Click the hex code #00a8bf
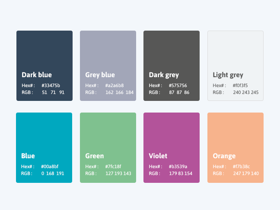The image size is (280, 210). (x=50, y=166)
